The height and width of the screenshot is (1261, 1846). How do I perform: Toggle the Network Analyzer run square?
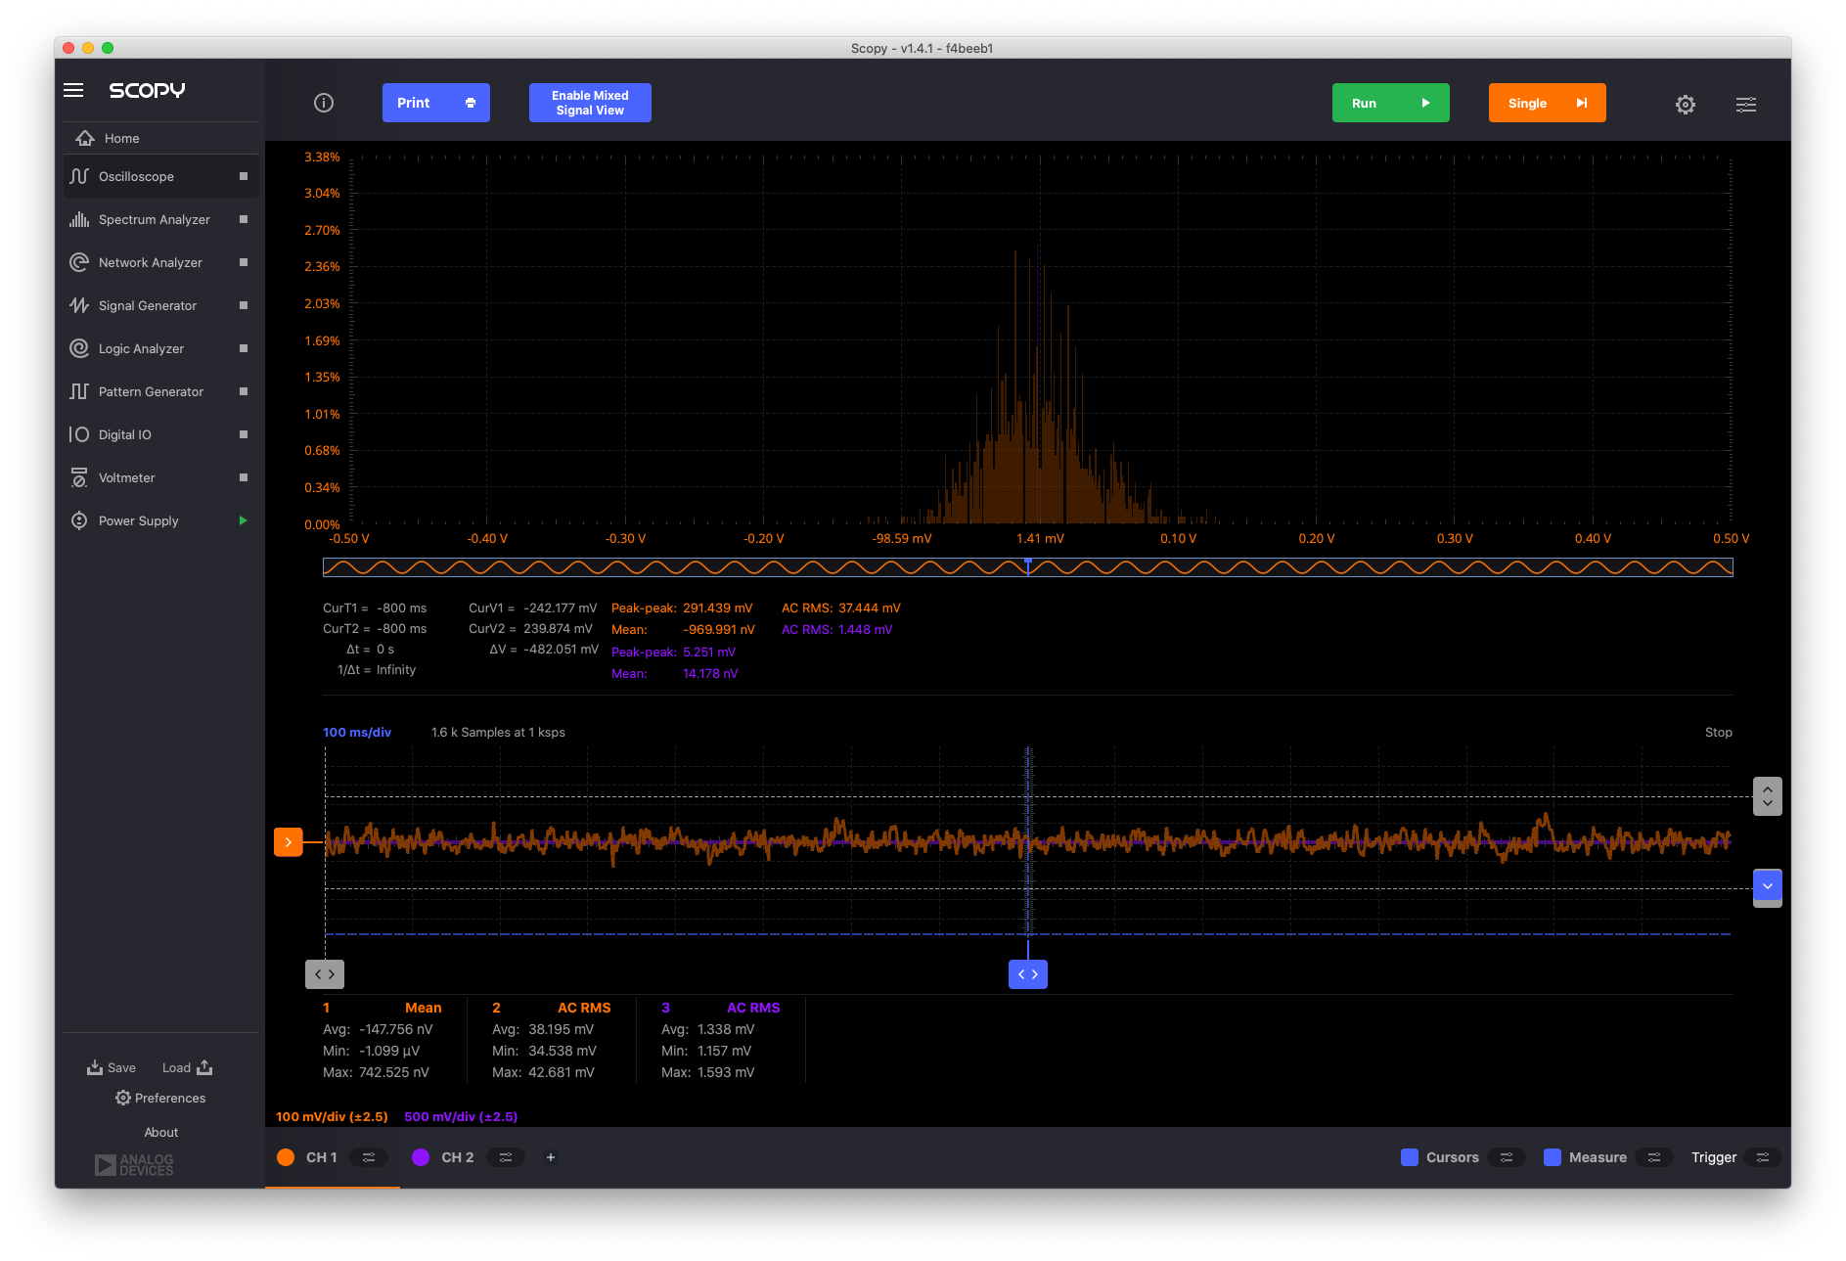click(x=244, y=262)
